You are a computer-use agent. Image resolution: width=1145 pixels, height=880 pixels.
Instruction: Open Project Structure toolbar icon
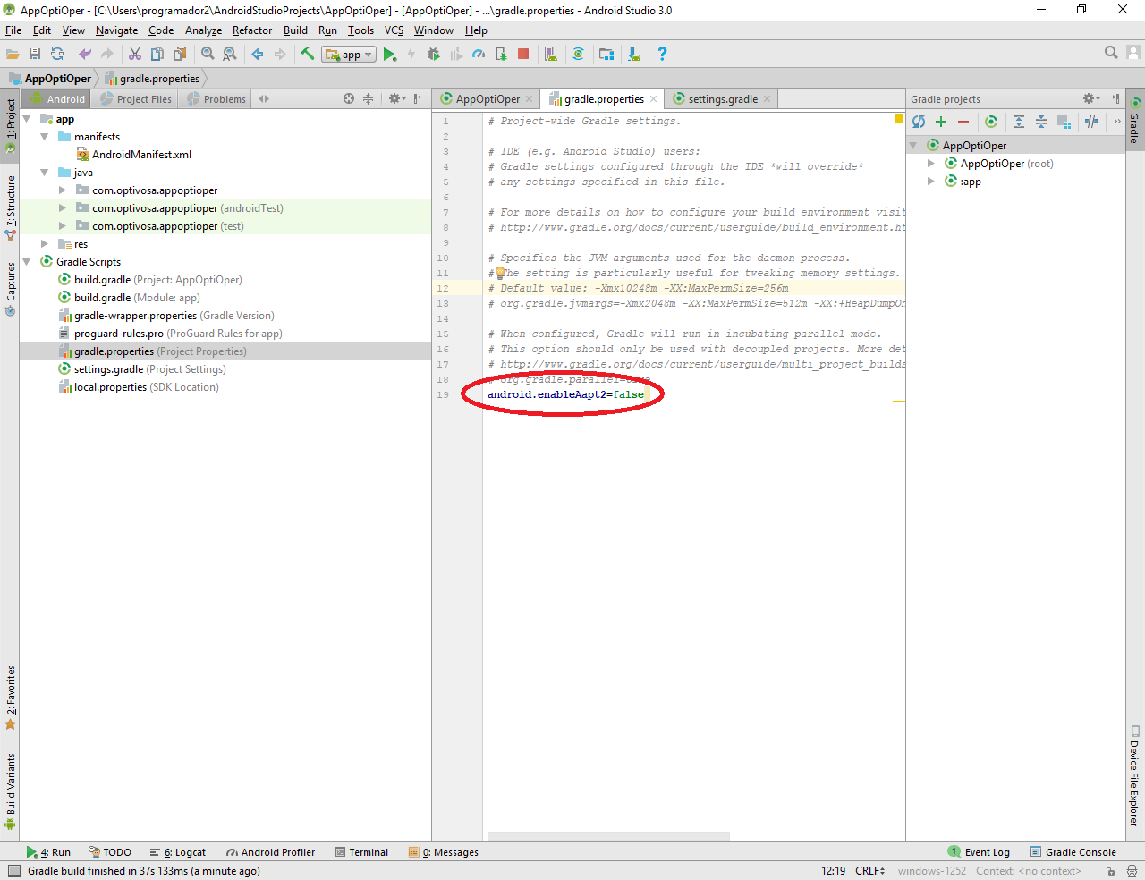click(606, 55)
